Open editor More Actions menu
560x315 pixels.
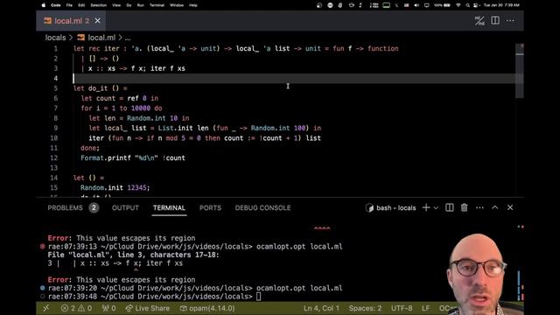[510, 20]
